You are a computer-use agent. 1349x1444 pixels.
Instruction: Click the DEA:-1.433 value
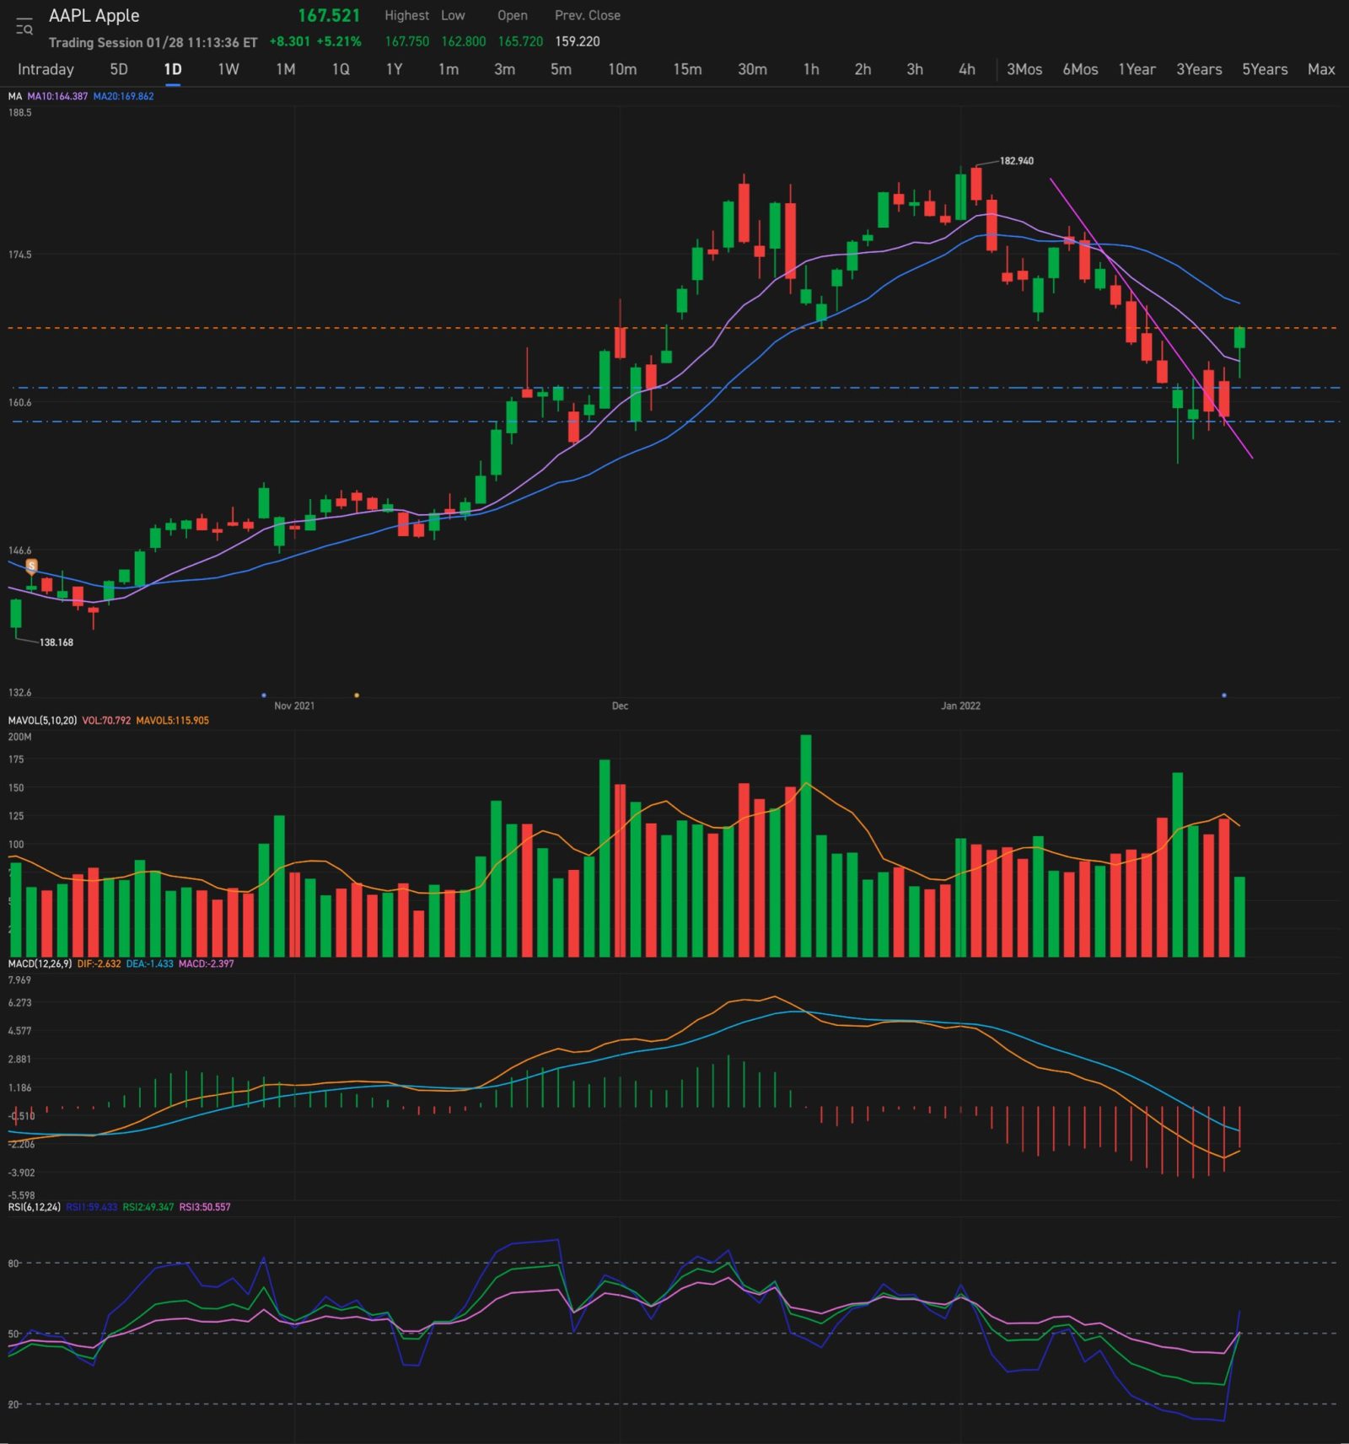point(149,964)
